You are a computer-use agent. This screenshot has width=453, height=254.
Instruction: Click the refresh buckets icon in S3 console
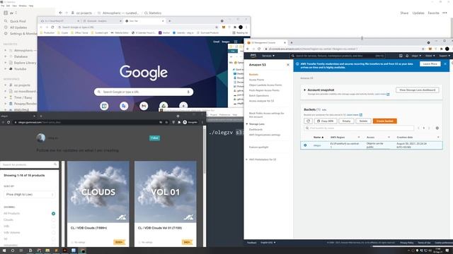tap(308, 121)
